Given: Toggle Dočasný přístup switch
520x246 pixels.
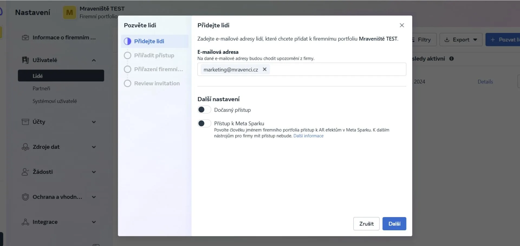Looking at the screenshot, I should click(204, 110).
